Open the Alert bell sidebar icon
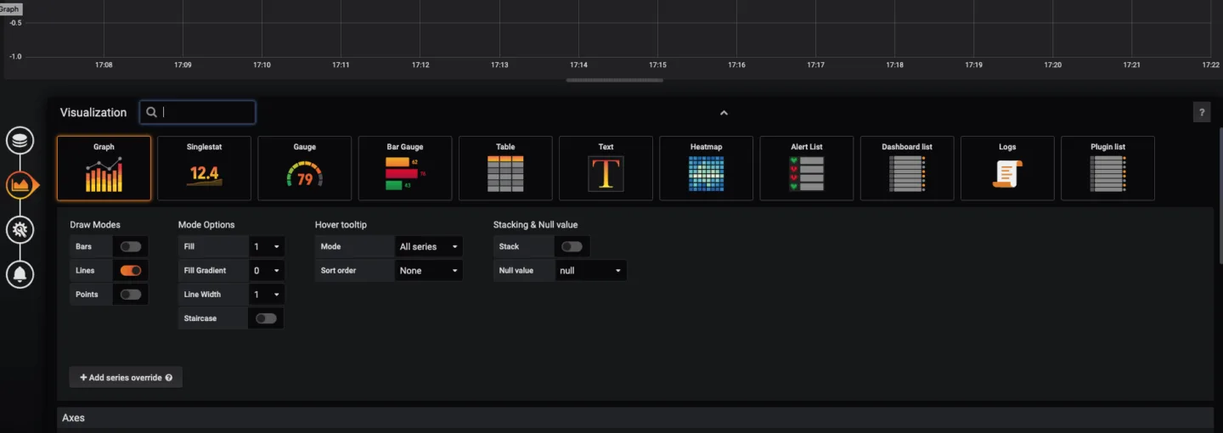Viewport: 1223px width, 433px height. pos(20,273)
